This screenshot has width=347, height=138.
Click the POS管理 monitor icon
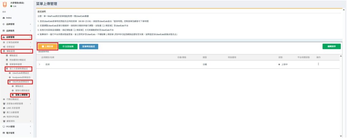pyautogui.click(x=4, y=126)
